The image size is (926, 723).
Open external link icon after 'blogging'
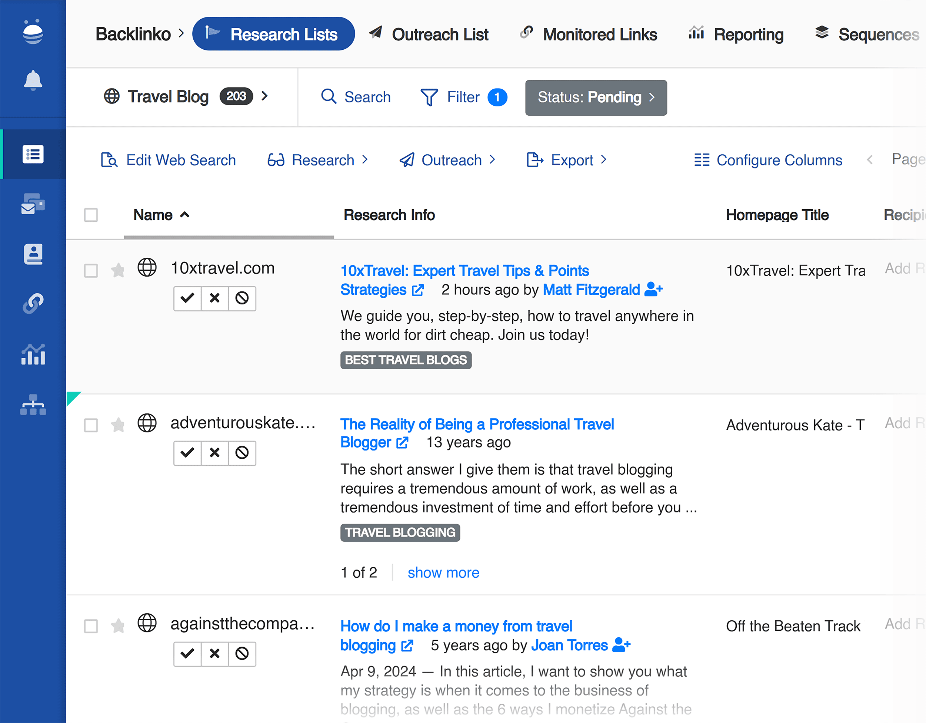pyautogui.click(x=407, y=646)
